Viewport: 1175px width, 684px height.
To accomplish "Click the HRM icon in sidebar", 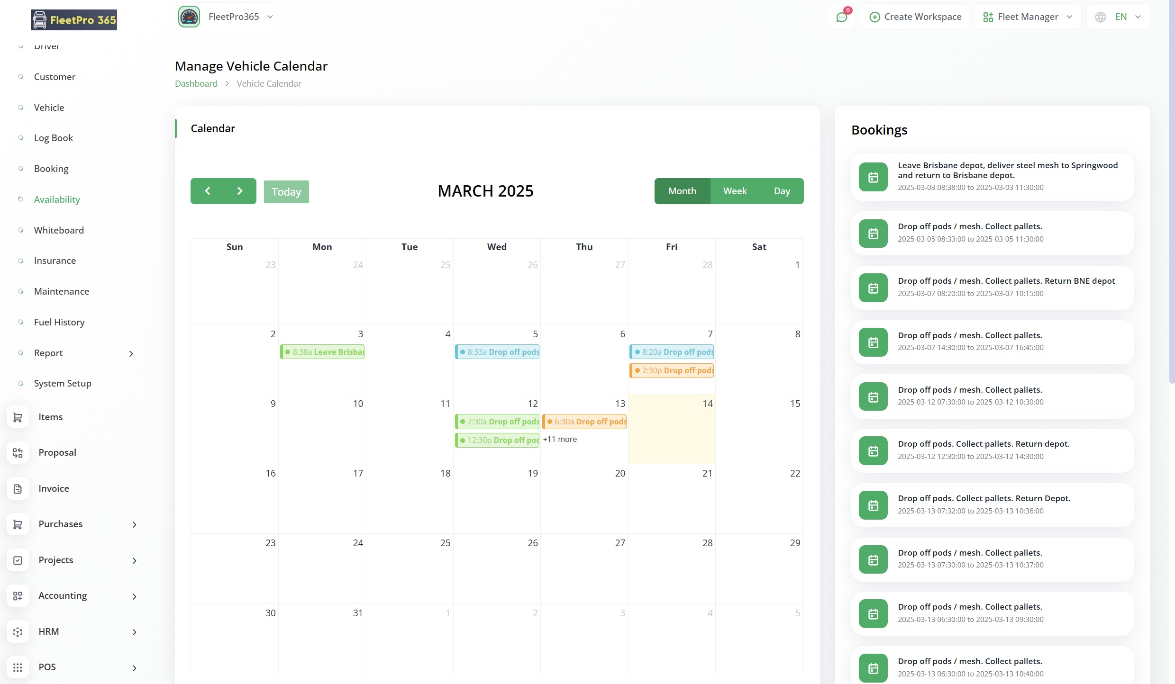I will pos(18,632).
